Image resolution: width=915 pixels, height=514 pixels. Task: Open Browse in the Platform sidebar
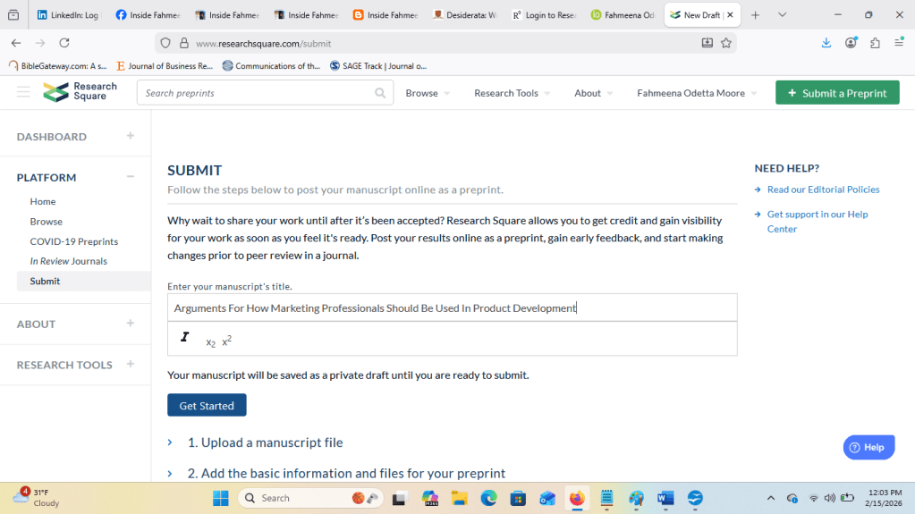point(47,222)
